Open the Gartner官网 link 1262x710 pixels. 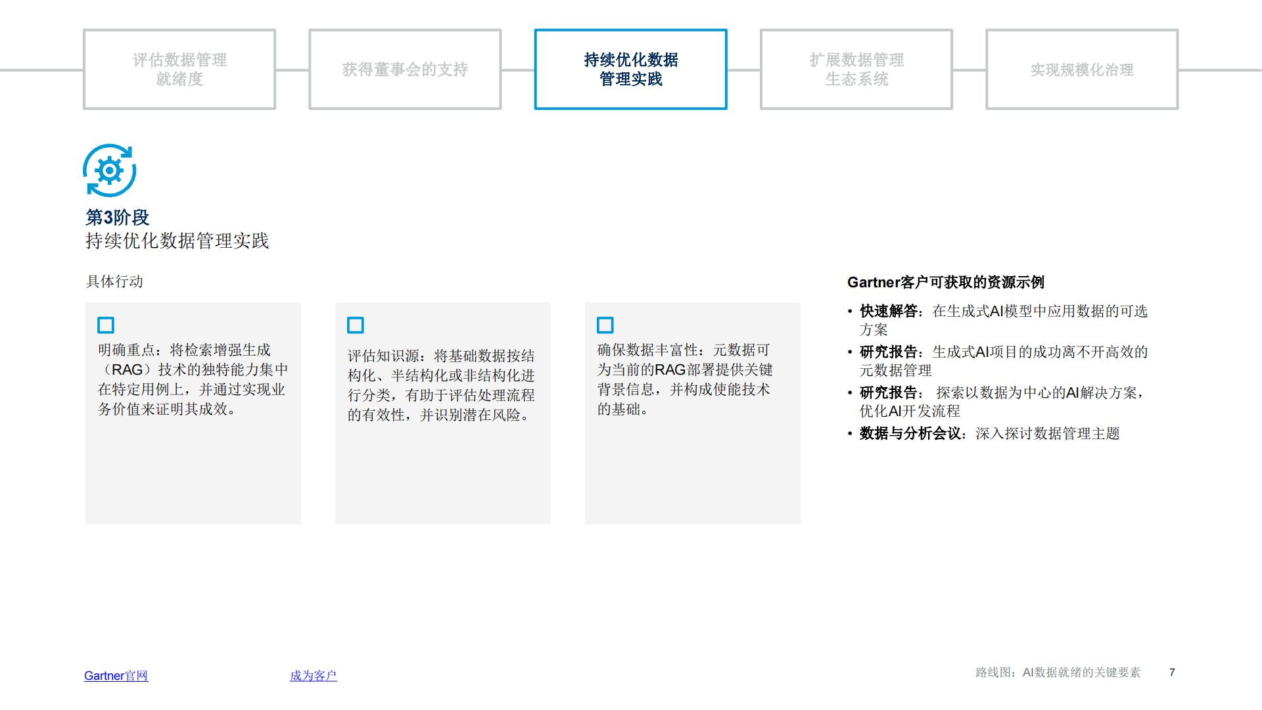116,676
